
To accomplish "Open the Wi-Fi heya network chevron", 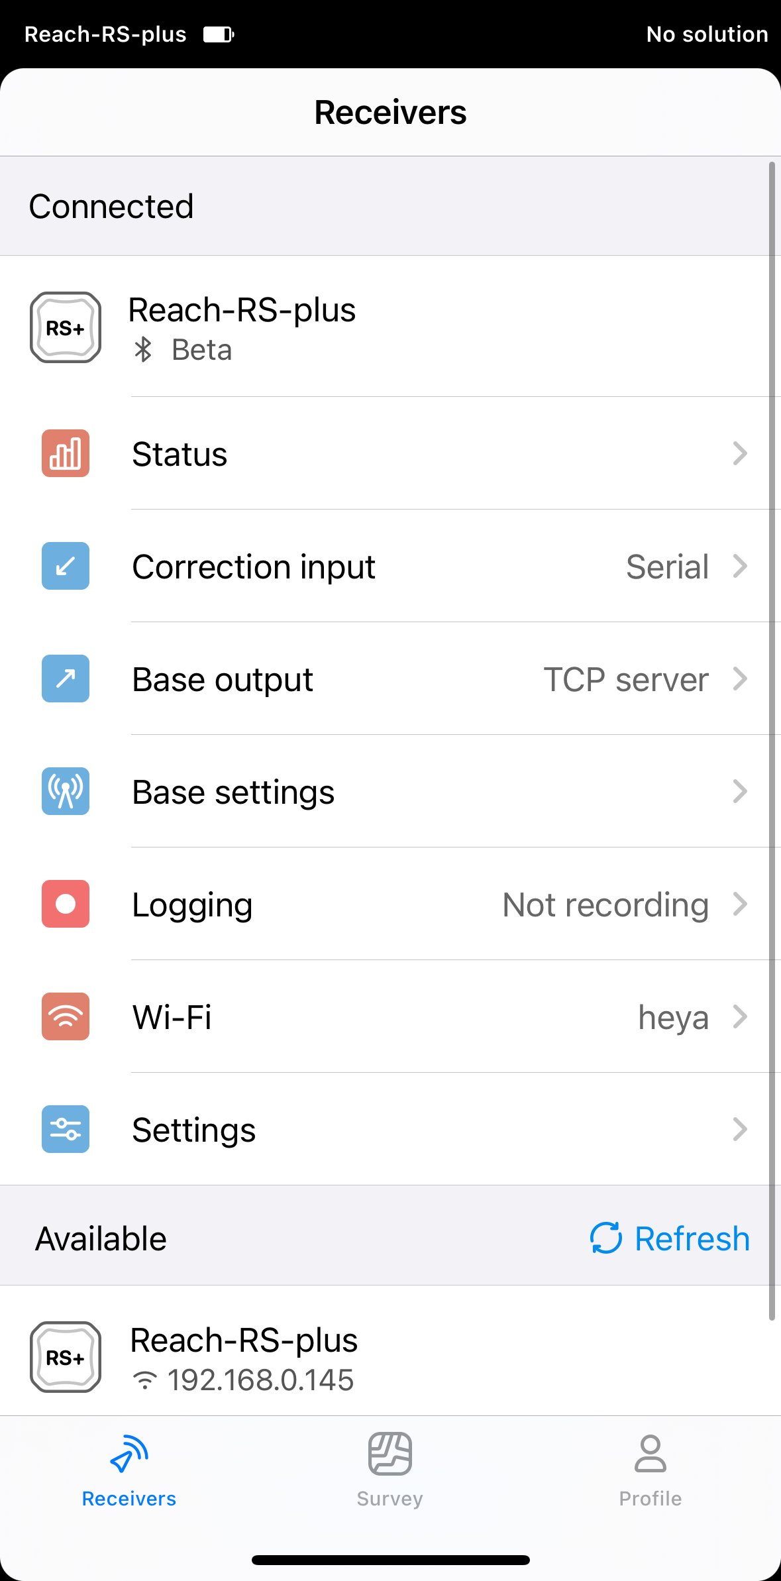I will pyautogui.click(x=740, y=1016).
